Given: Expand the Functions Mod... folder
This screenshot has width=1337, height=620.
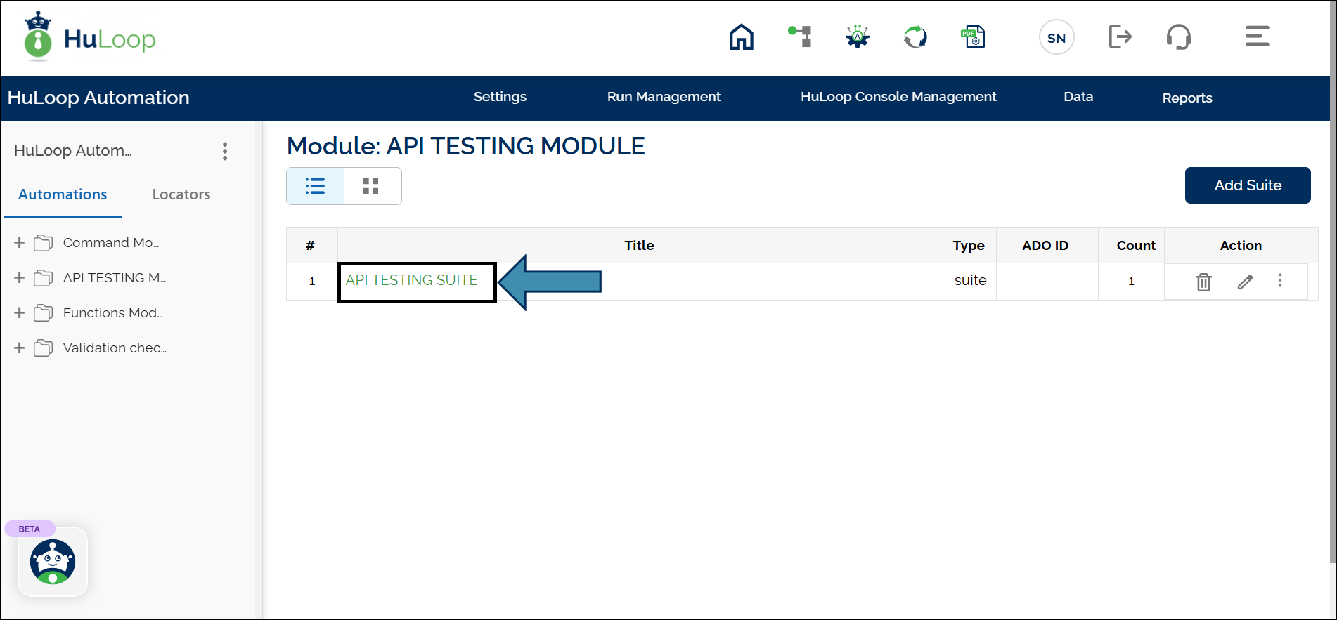Looking at the screenshot, I should click(x=20, y=313).
